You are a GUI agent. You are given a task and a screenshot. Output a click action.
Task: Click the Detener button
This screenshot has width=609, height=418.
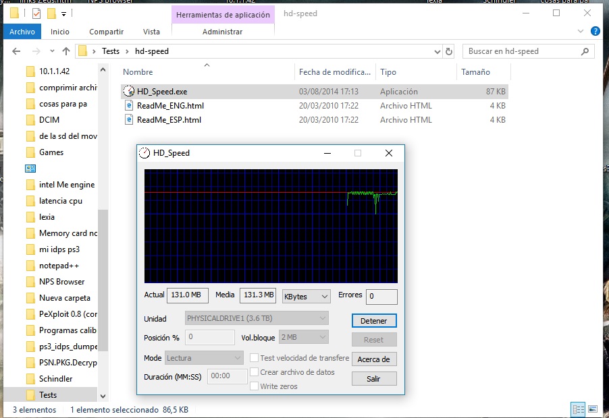point(374,321)
